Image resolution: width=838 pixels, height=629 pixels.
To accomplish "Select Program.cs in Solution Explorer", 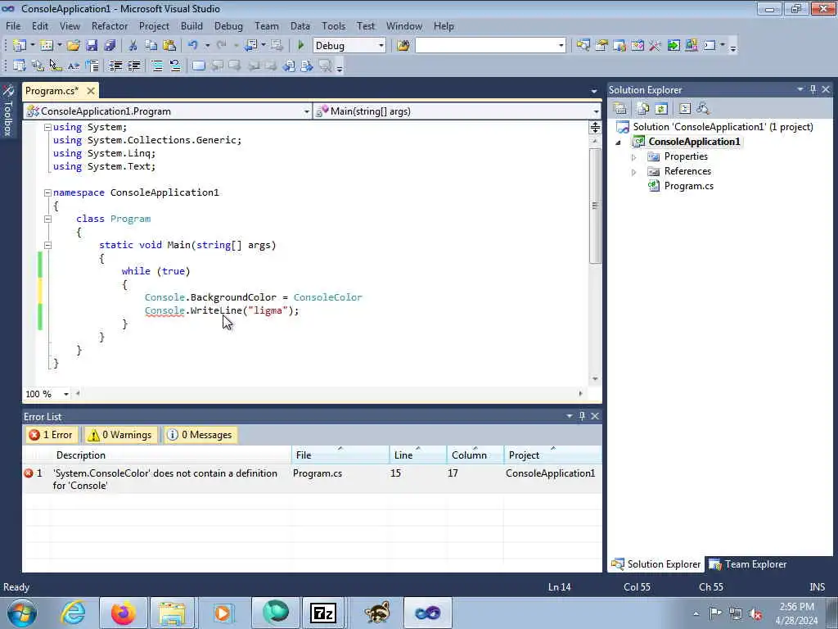I will click(688, 186).
